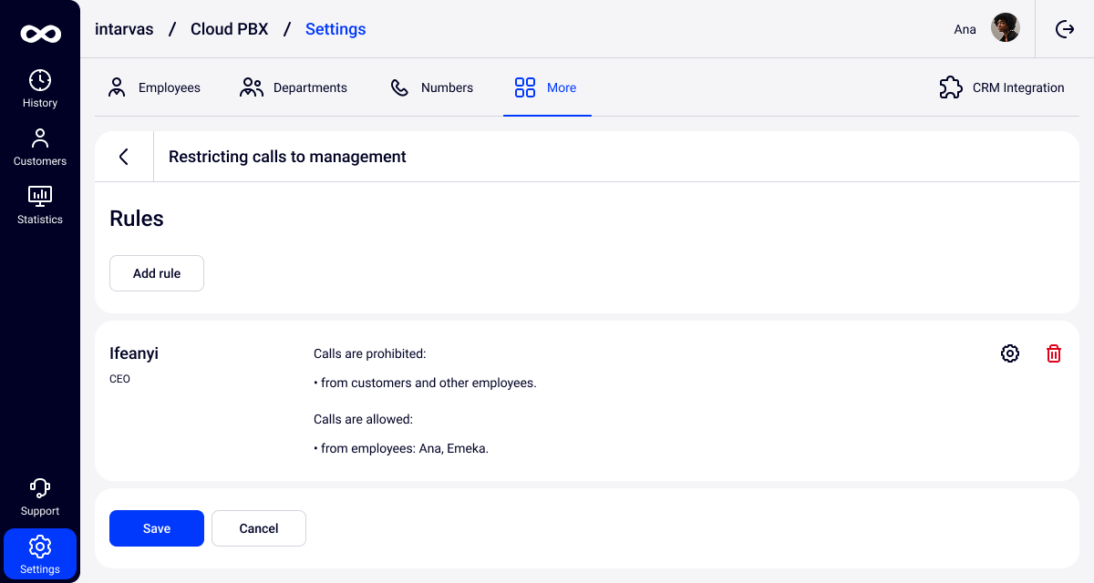Edit Ifeanyi rule with gear icon

(x=1010, y=353)
